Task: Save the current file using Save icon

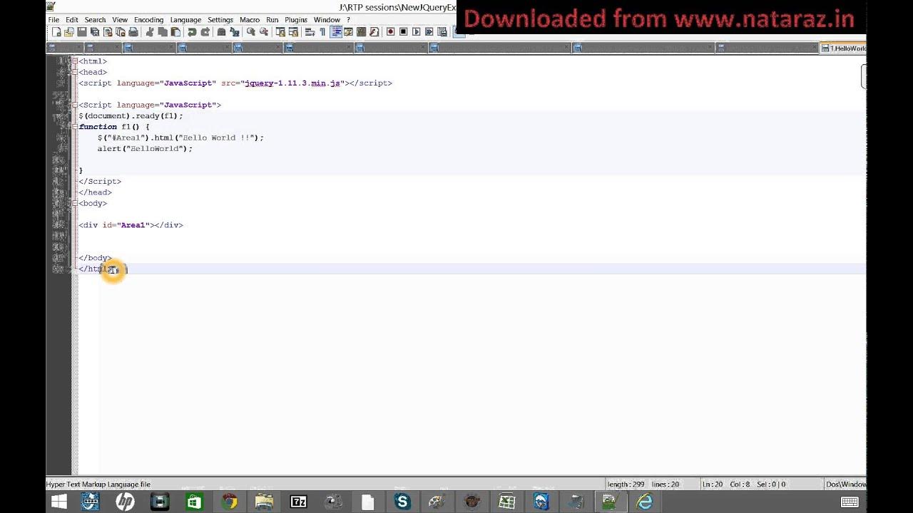Action: coord(82,32)
